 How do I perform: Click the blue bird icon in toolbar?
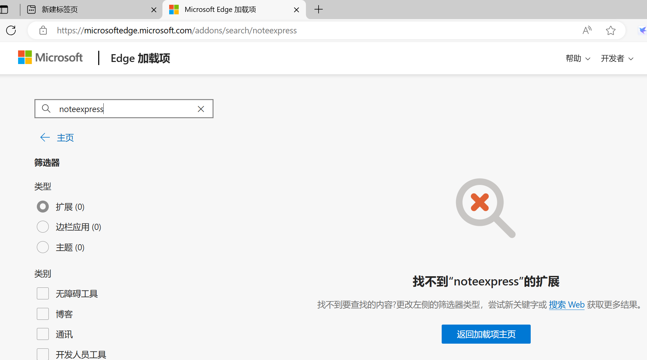[643, 30]
